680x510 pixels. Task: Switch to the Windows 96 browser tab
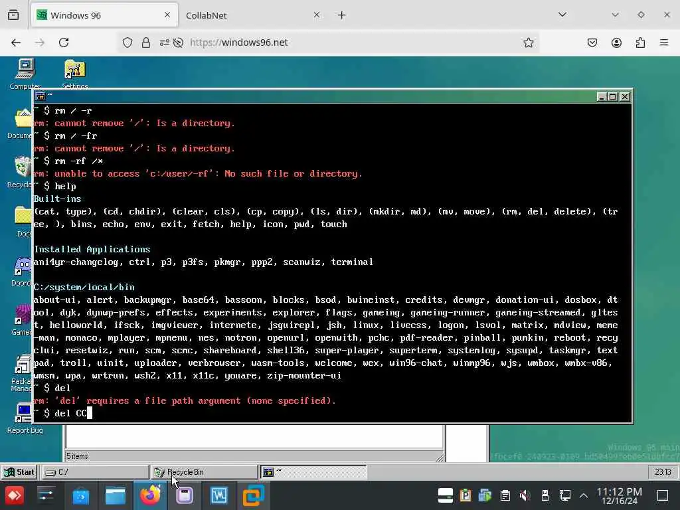(x=104, y=15)
